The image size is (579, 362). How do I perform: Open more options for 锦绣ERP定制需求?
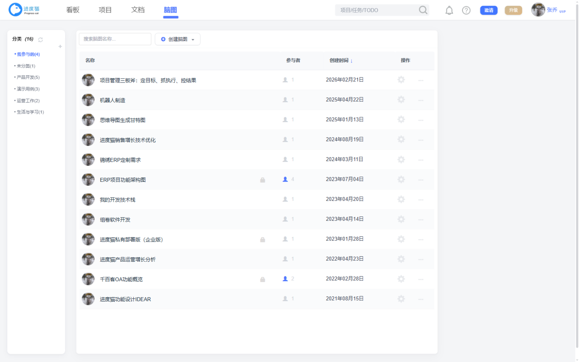(420, 160)
